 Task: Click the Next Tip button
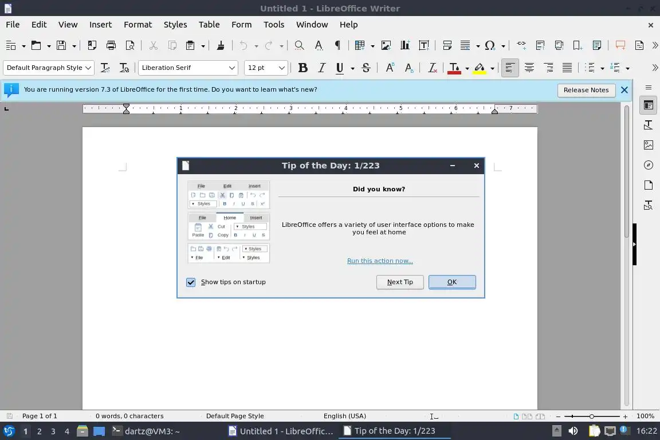pyautogui.click(x=400, y=282)
